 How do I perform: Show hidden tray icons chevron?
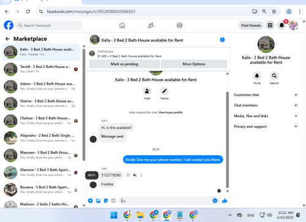point(230,215)
